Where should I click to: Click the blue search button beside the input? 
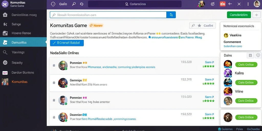pyautogui.click(x=171, y=15)
